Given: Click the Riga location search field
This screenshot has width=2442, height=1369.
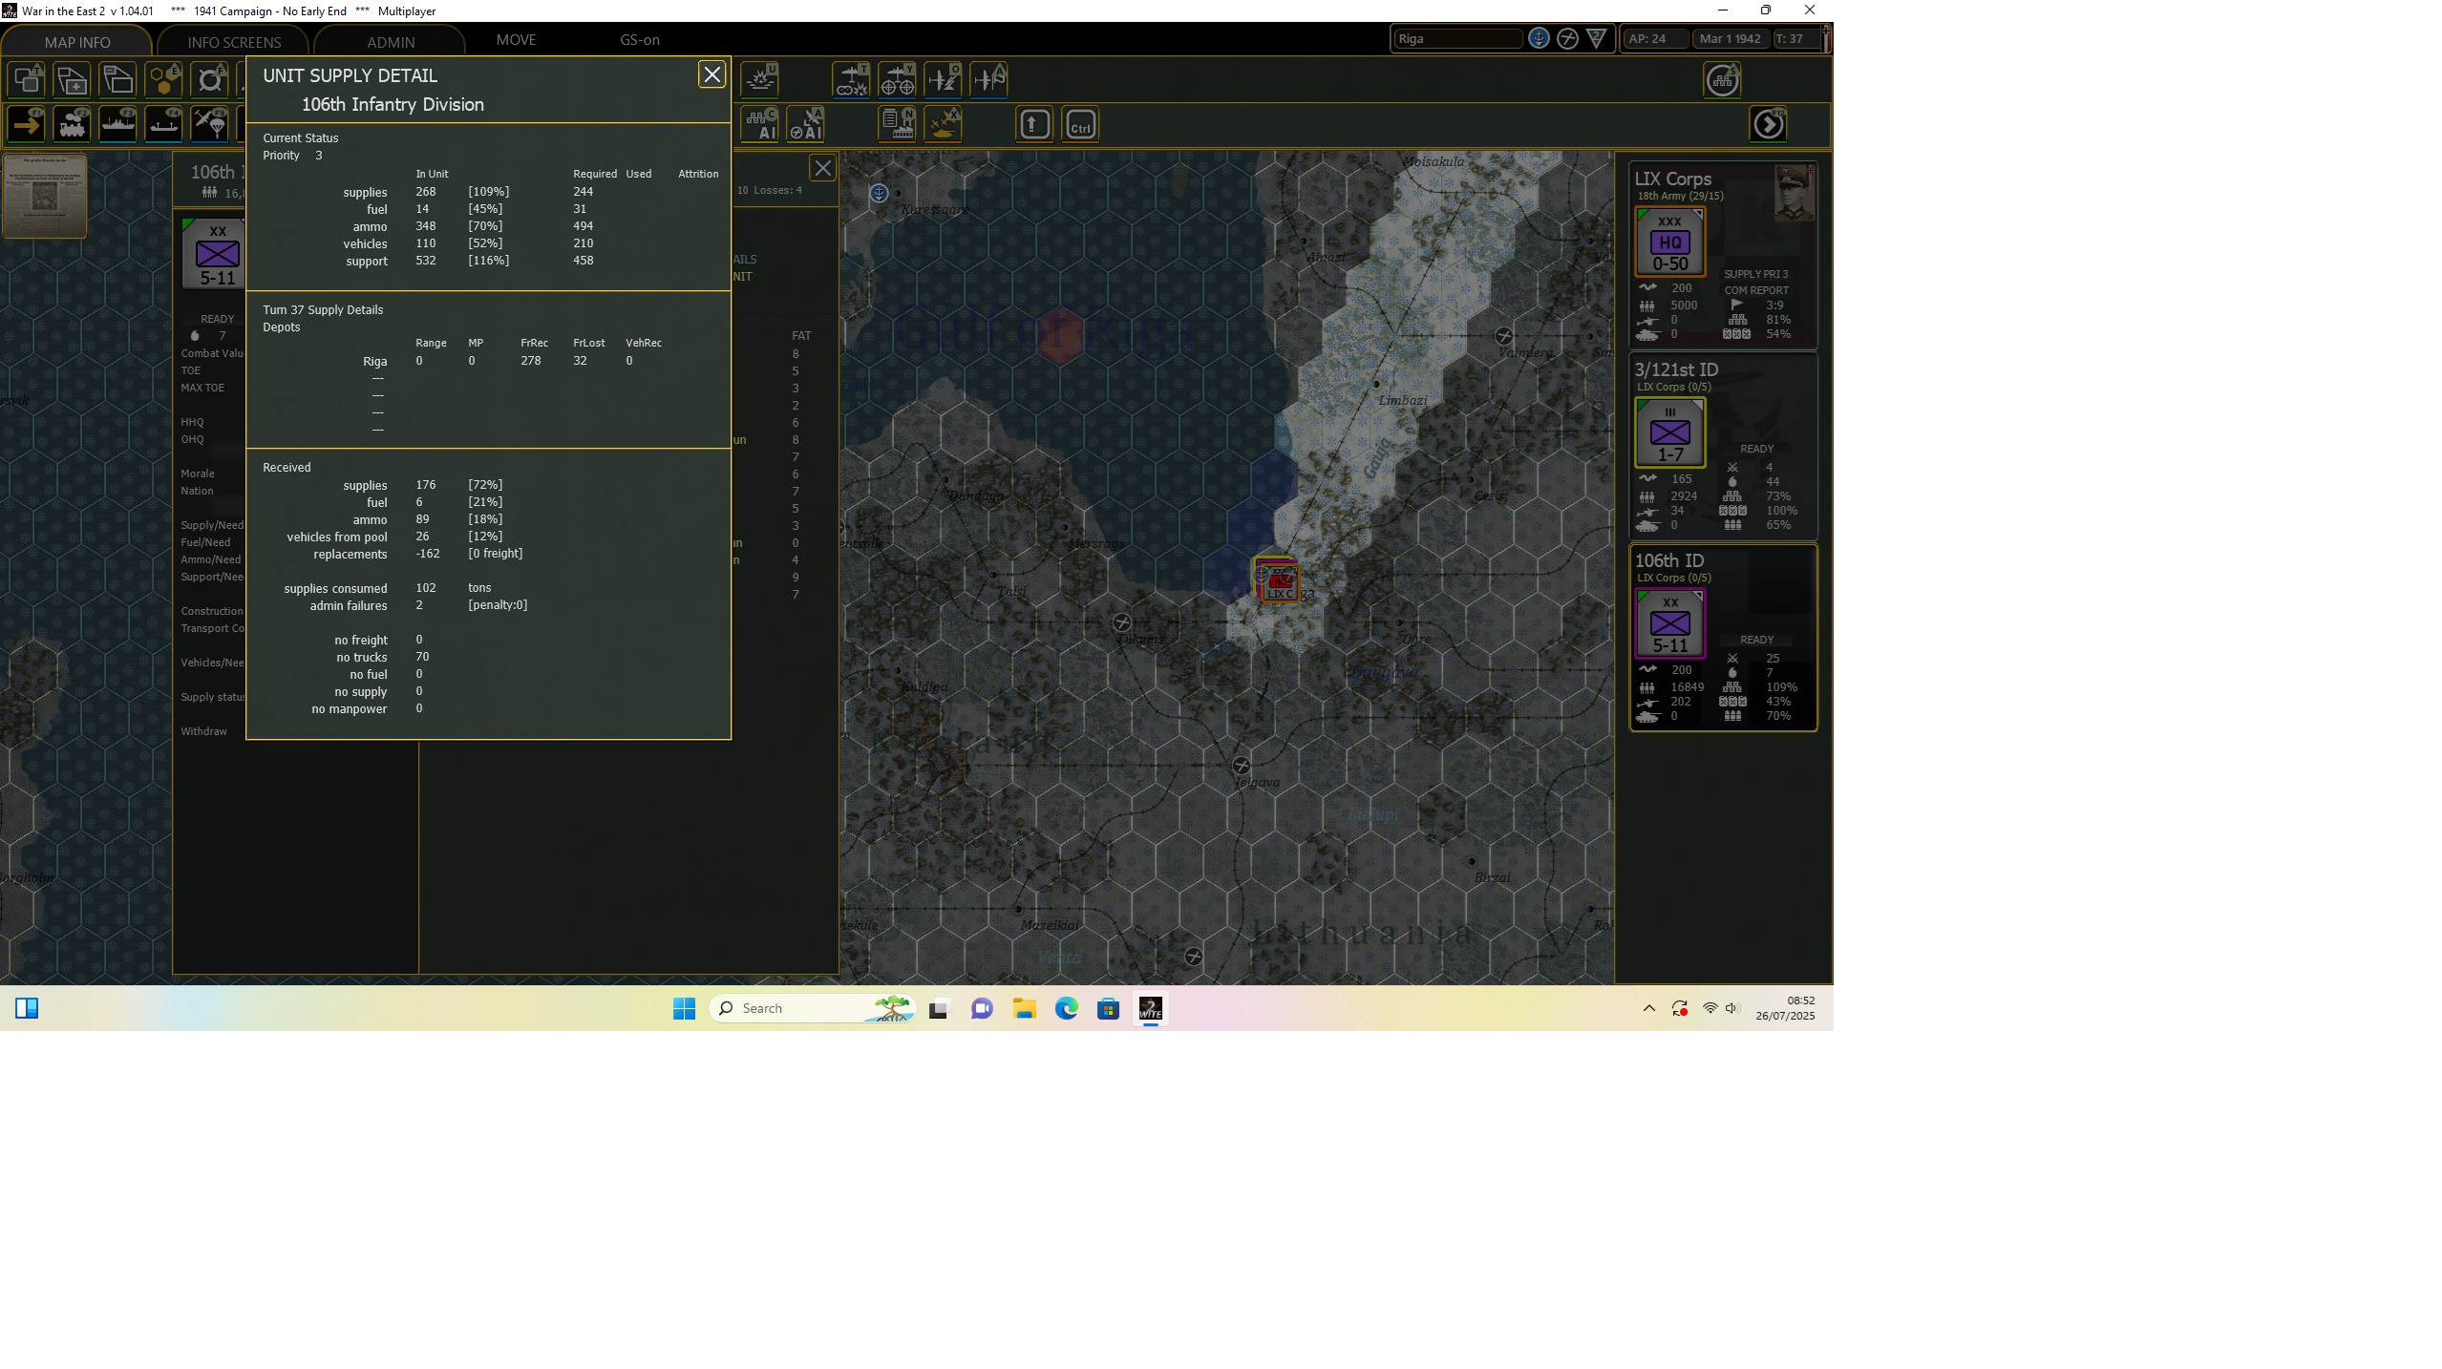Looking at the screenshot, I should (1457, 39).
